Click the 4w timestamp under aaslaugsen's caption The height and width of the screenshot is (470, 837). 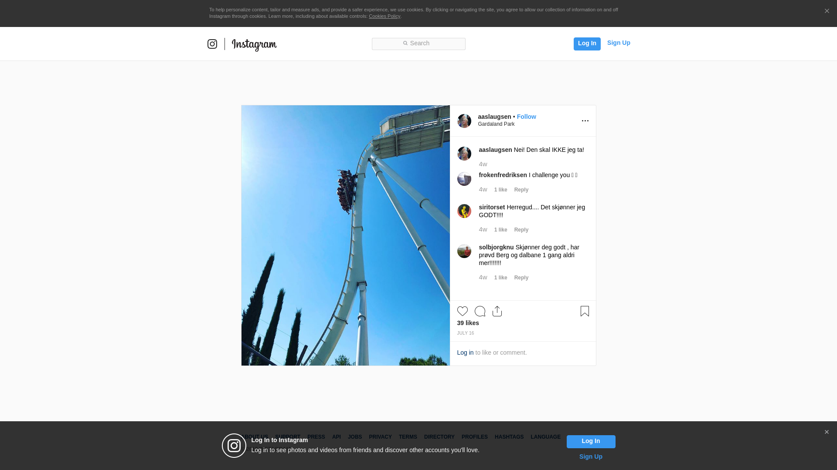[483, 164]
